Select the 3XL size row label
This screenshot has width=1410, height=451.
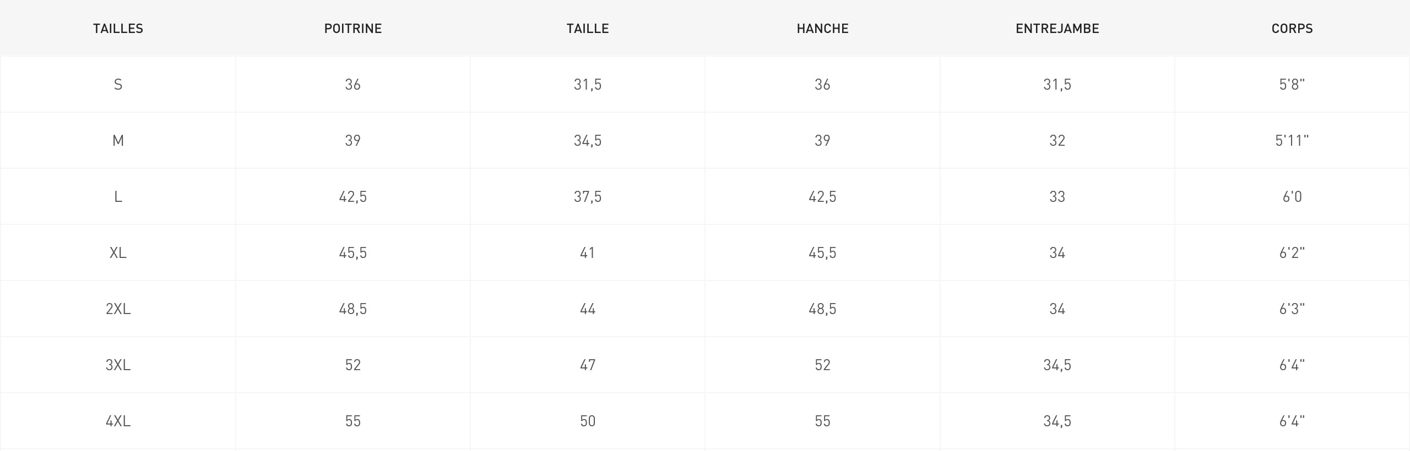point(118,365)
